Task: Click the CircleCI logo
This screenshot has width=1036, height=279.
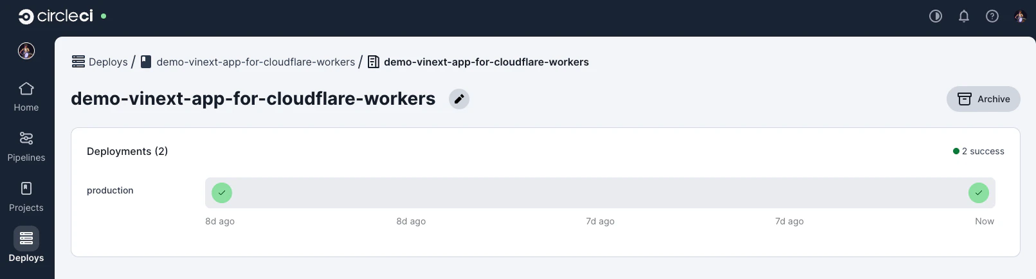Action: pos(55,16)
